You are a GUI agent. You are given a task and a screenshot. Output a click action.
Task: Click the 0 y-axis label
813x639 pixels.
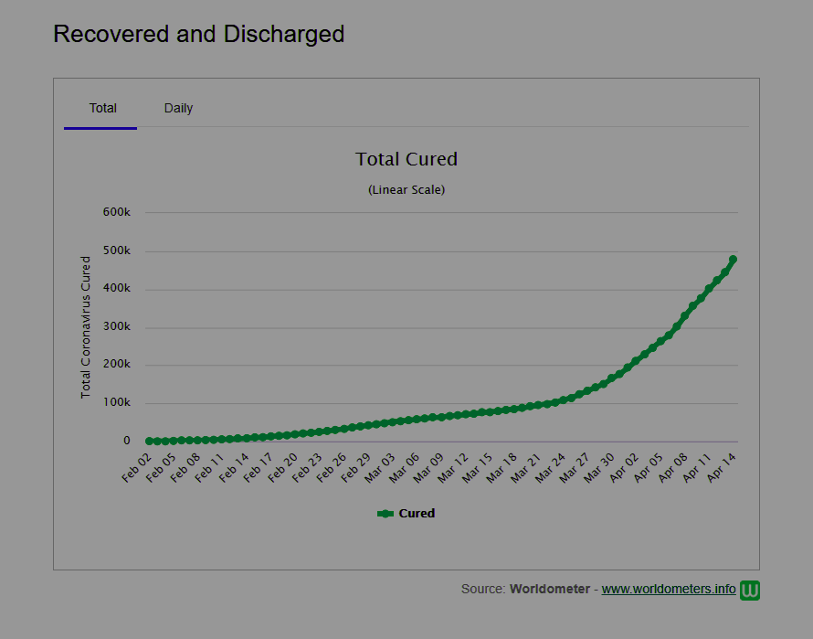(127, 441)
